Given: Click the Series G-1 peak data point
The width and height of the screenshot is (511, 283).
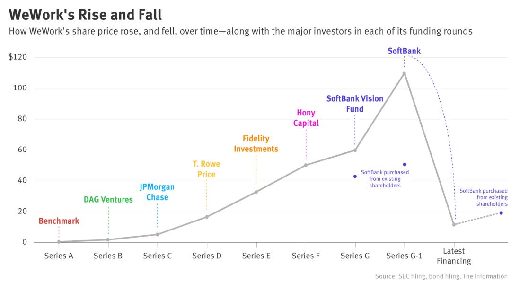Looking at the screenshot, I should click(x=404, y=74).
